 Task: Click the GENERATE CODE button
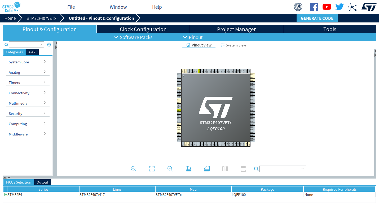[317, 18]
